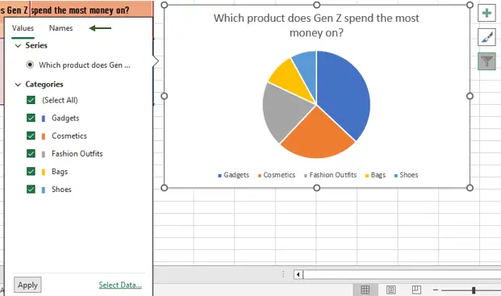Screen dimensions: 501x296
Task: Uncheck the Cosmetics category checkbox
Action: click(31, 135)
